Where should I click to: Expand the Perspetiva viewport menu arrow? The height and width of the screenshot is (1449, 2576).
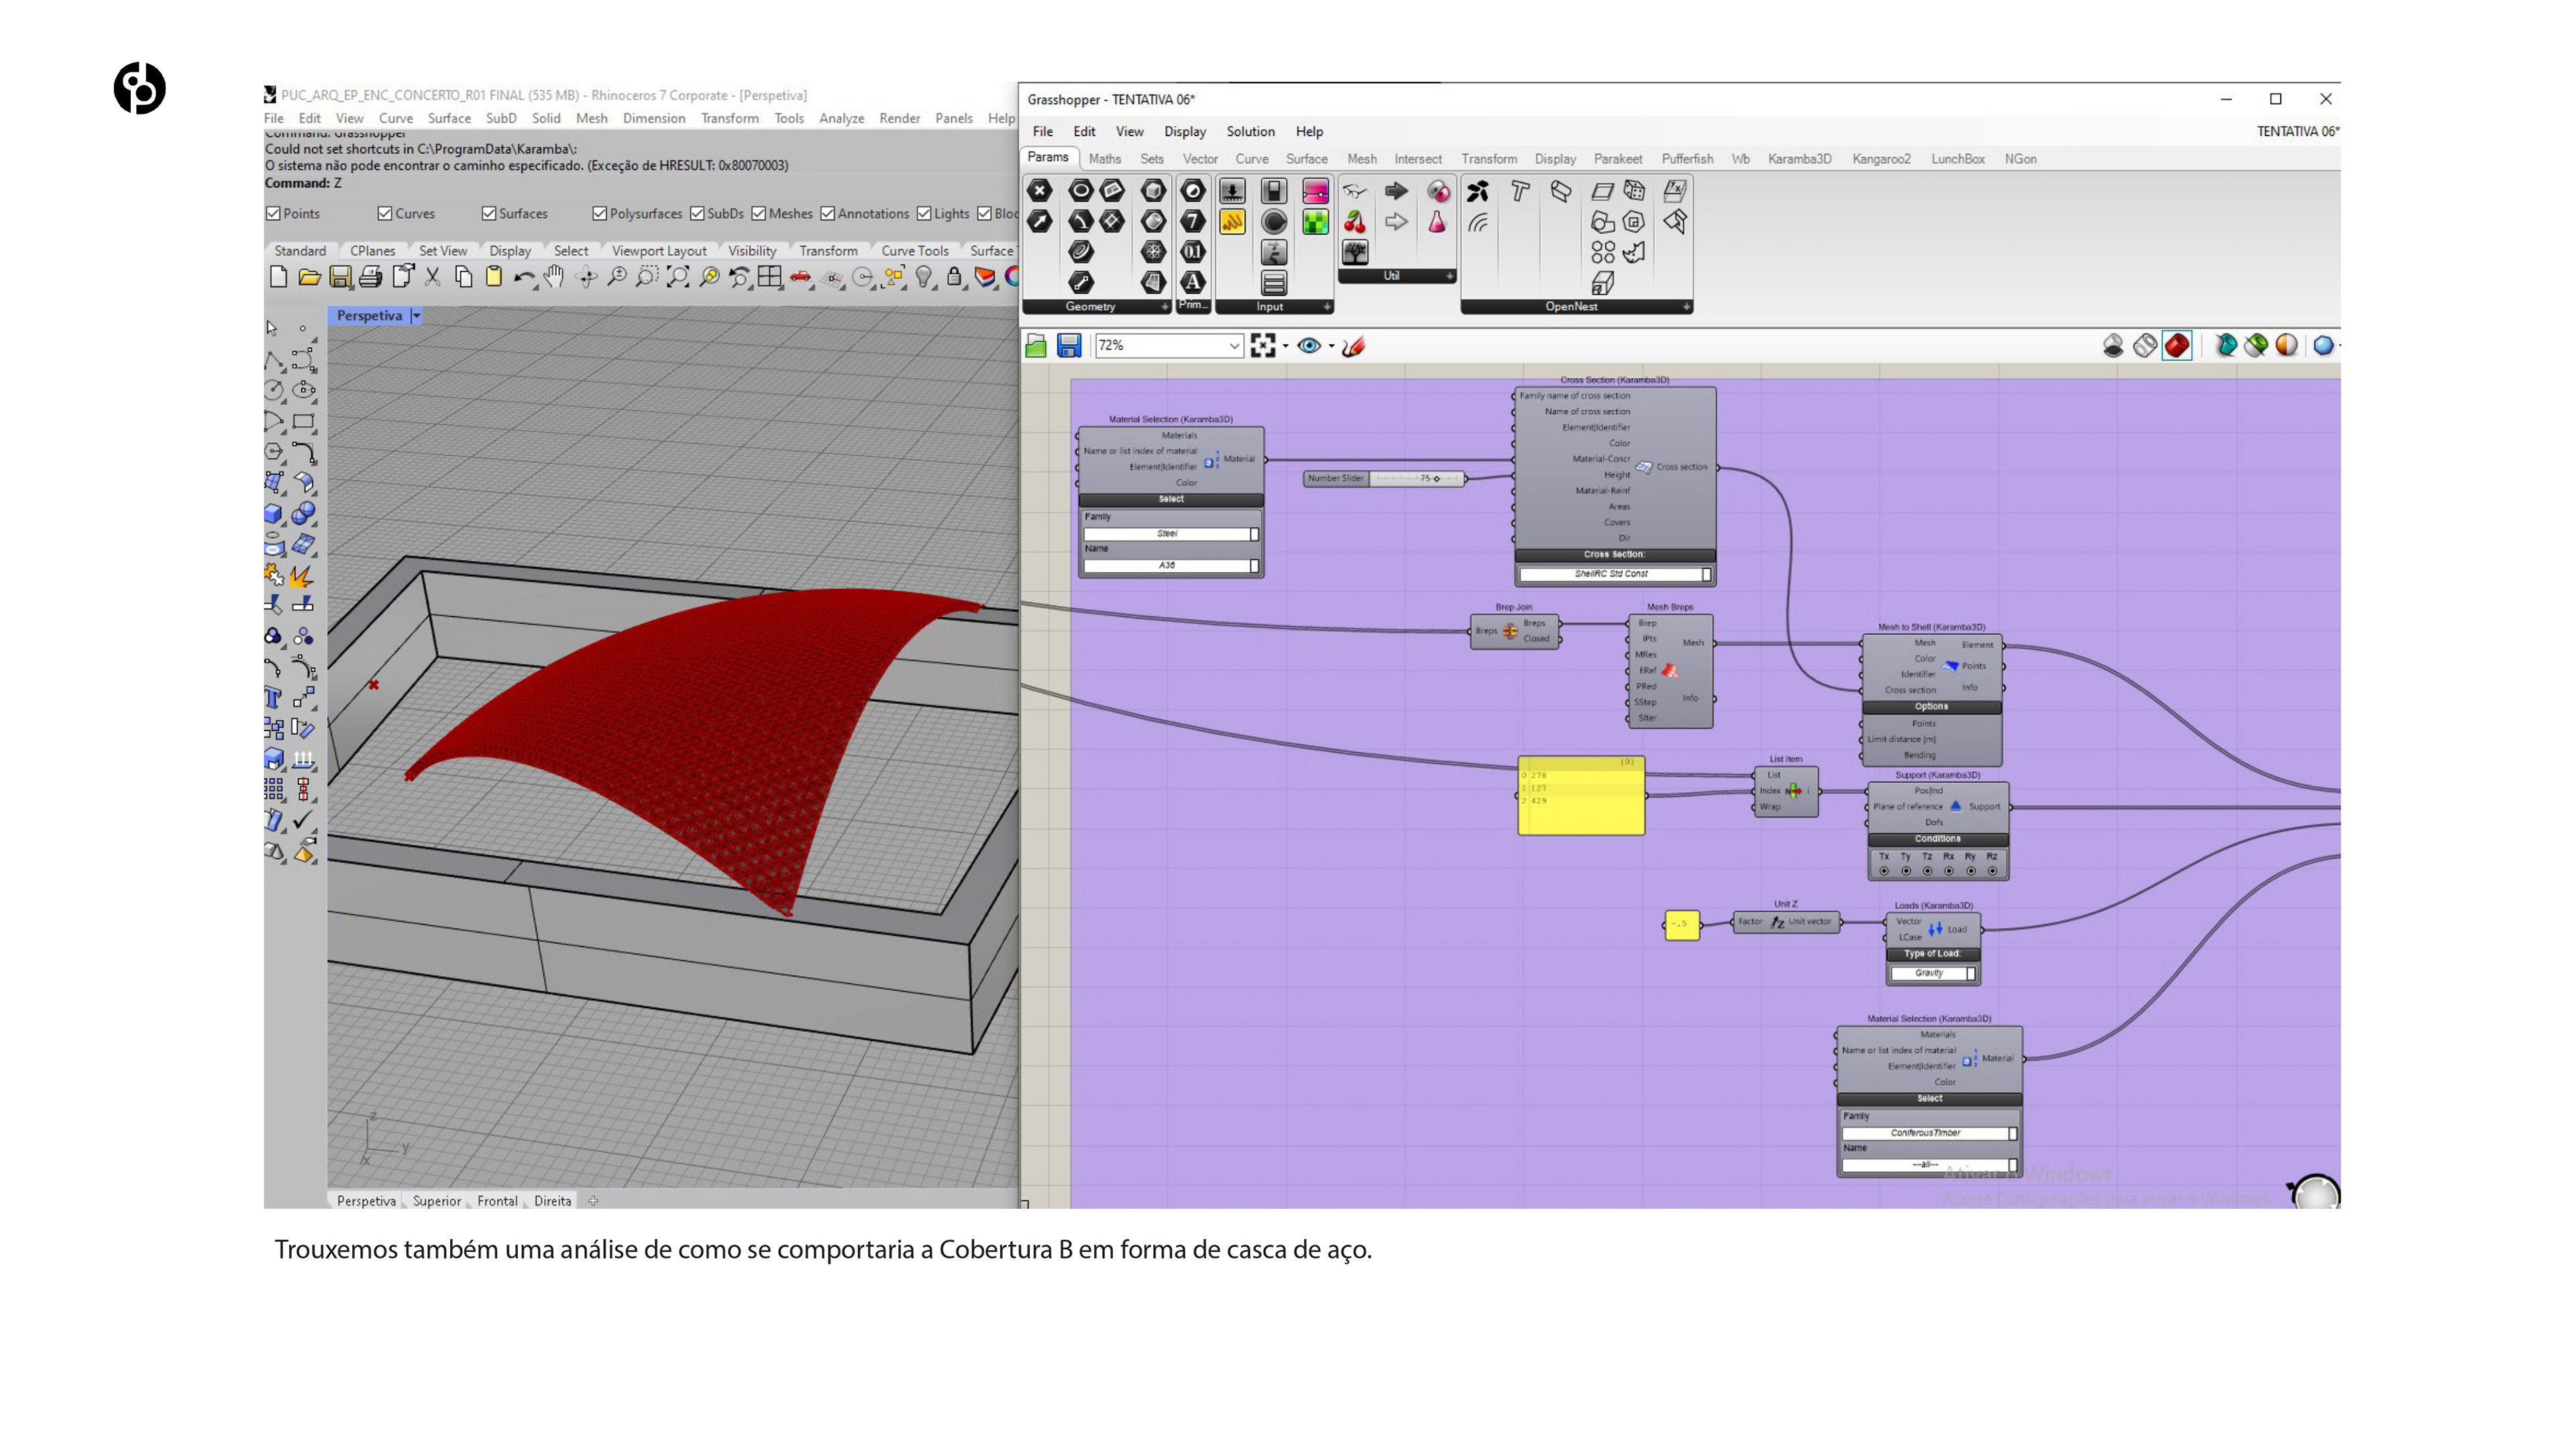(417, 316)
